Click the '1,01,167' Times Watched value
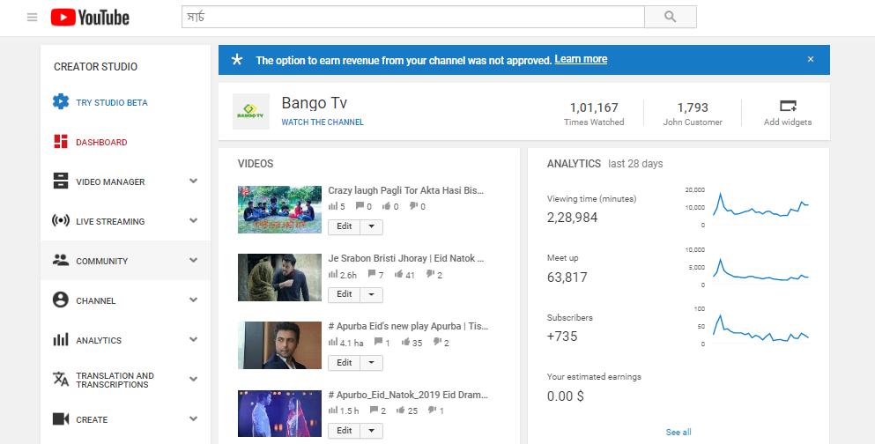The width and height of the screenshot is (875, 444). coord(594,107)
